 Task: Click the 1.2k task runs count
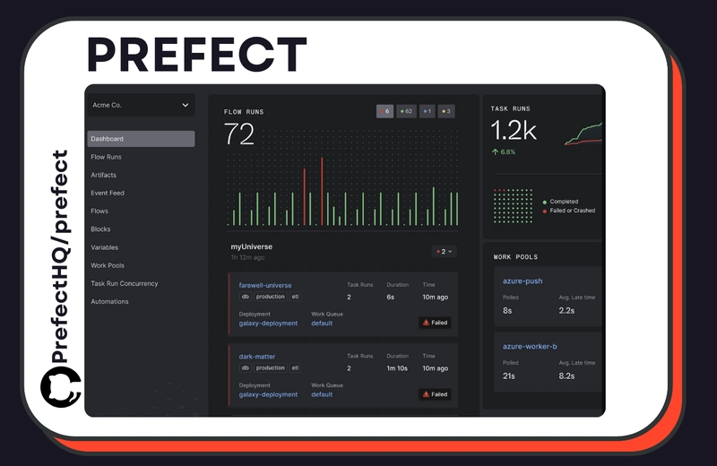(514, 131)
